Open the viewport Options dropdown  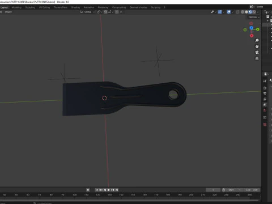tap(254, 17)
